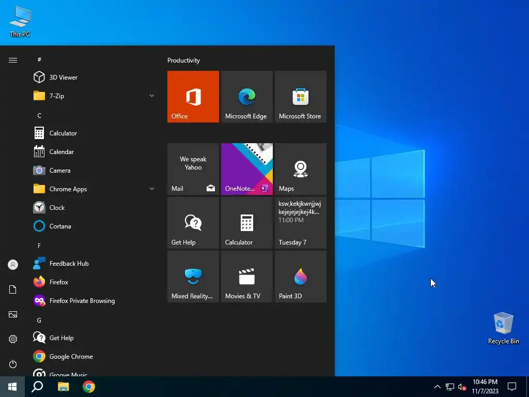
Task: Click the G letter header in the app list
Action: click(x=39, y=320)
